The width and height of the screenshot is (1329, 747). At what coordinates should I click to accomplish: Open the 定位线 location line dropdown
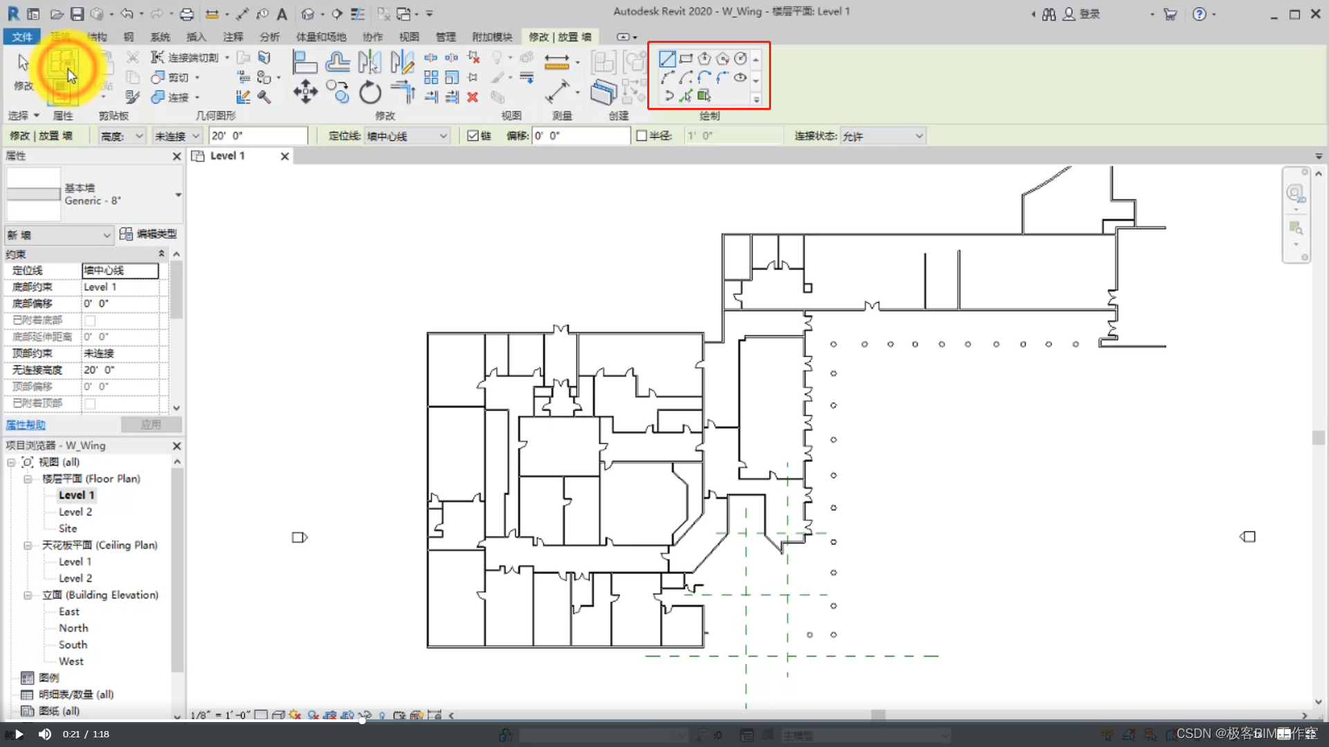click(x=407, y=136)
